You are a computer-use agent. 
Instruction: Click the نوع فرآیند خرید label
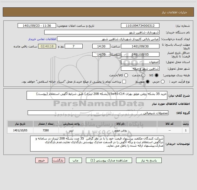click(179, 82)
